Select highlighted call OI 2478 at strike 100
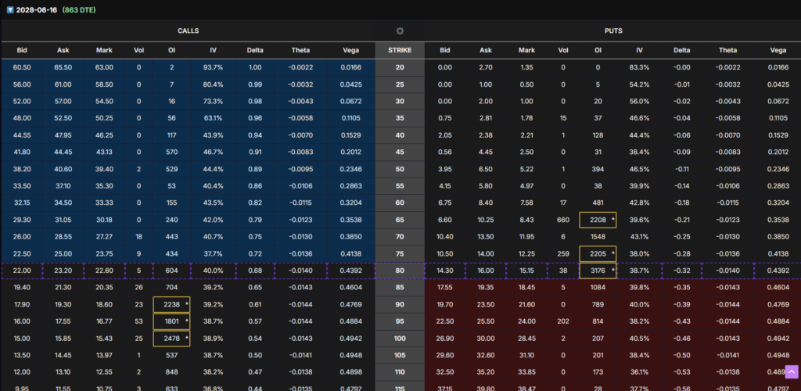Screen dimensions: 801x391 [x=172, y=338]
